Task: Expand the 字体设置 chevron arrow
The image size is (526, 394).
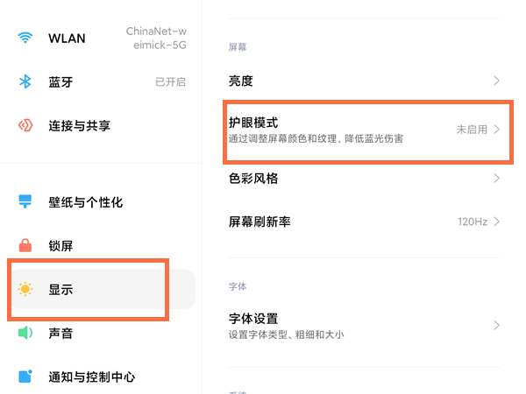Action: pyautogui.click(x=497, y=325)
